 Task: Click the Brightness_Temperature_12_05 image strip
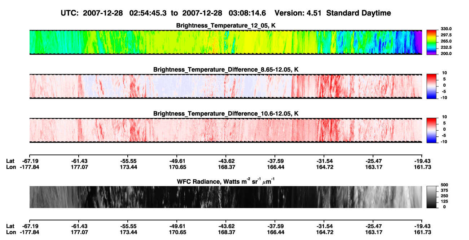click(x=225, y=42)
